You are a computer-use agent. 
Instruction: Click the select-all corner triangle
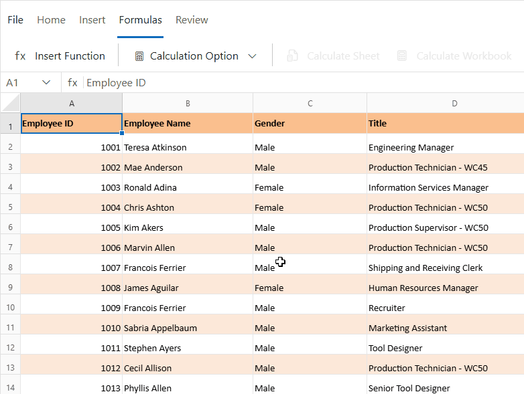pyautogui.click(x=11, y=103)
